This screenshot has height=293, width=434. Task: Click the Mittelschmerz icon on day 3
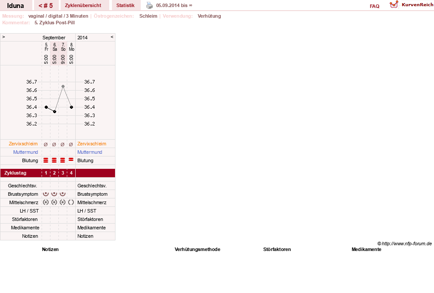pos(62,202)
